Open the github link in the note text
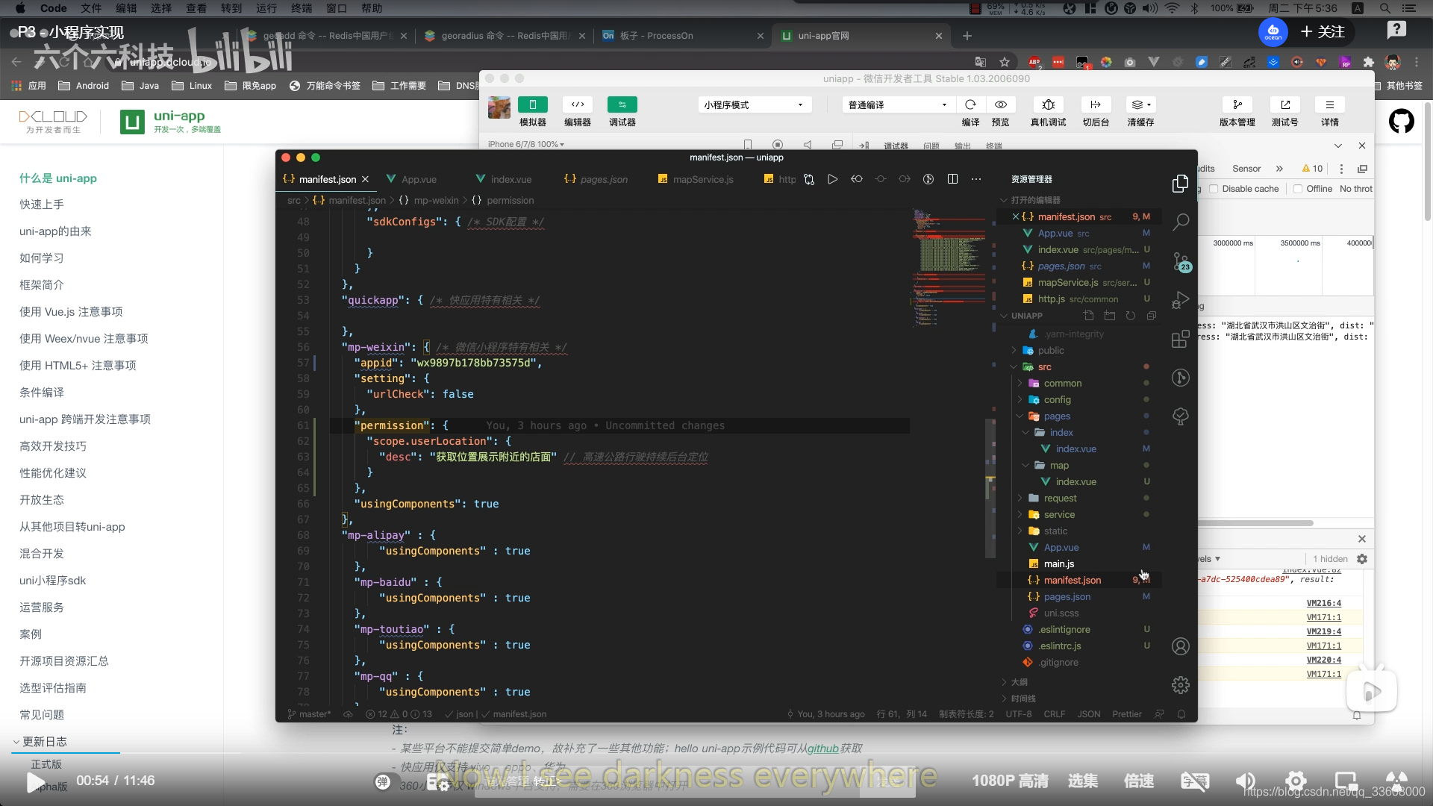The width and height of the screenshot is (1433, 806). click(822, 749)
